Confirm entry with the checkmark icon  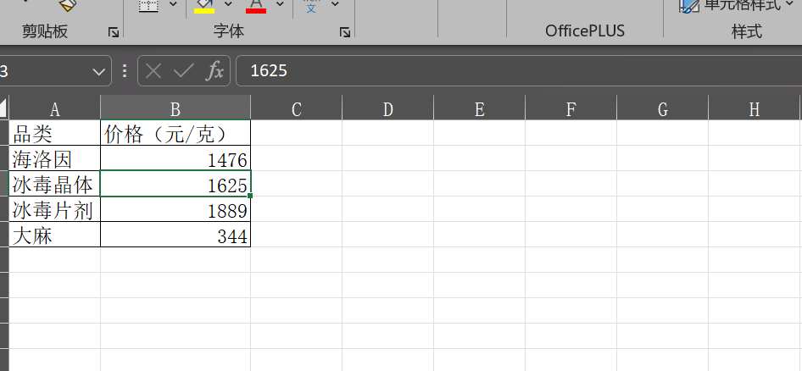[x=183, y=71]
